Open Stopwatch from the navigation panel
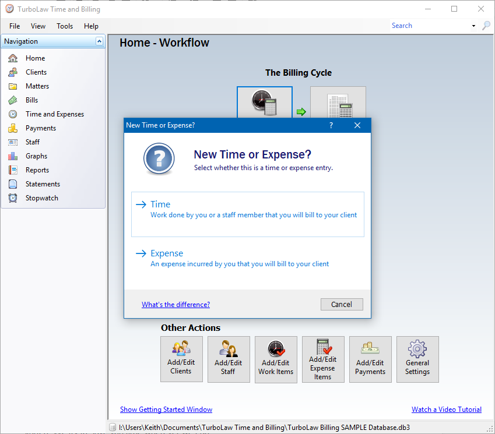The width and height of the screenshot is (495, 434). (x=41, y=198)
